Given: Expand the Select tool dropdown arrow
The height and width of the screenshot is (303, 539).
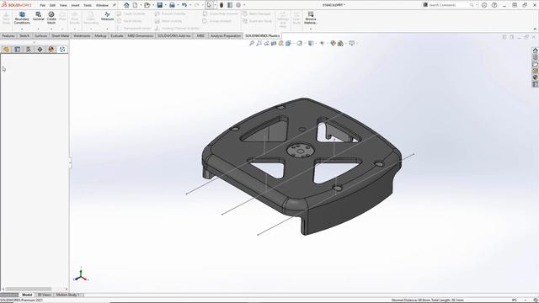Looking at the screenshot, I should pyautogui.click(x=215, y=5).
